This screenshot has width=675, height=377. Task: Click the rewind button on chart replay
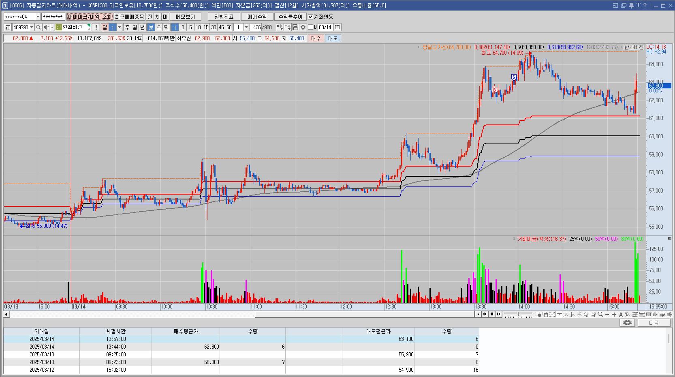[485, 314]
